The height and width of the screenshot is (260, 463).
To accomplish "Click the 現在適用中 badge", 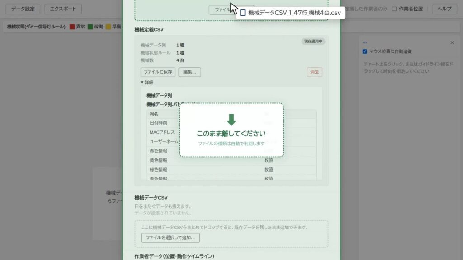I will coord(313,41).
